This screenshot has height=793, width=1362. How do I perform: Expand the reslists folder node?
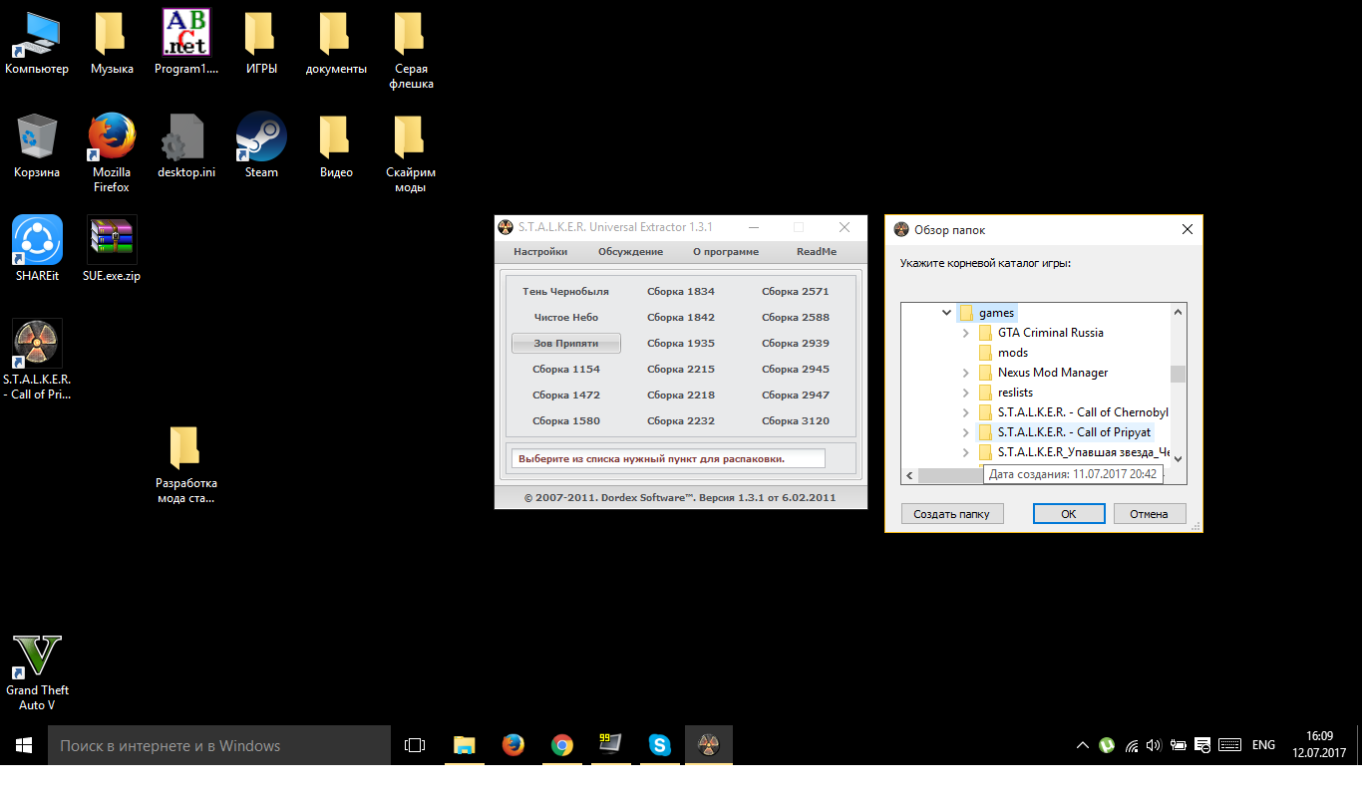pyautogui.click(x=965, y=393)
